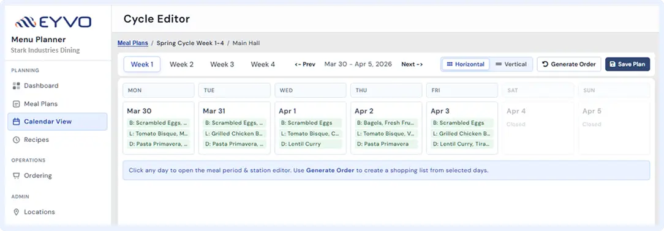Select the Calendar View icon
This screenshot has height=231, width=664.
tap(17, 122)
